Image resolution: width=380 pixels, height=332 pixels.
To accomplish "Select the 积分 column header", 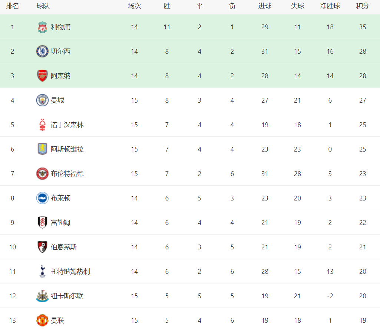I will pos(363,6).
